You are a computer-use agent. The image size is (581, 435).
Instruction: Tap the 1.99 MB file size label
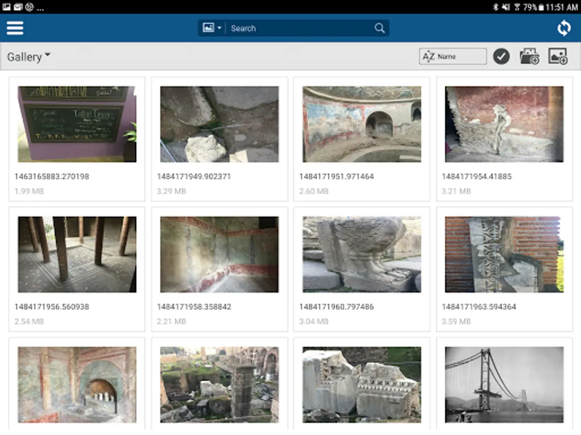click(29, 191)
